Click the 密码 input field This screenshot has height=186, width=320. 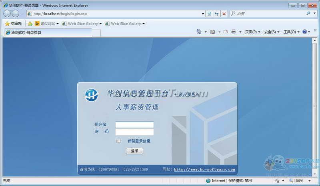coord(134,132)
